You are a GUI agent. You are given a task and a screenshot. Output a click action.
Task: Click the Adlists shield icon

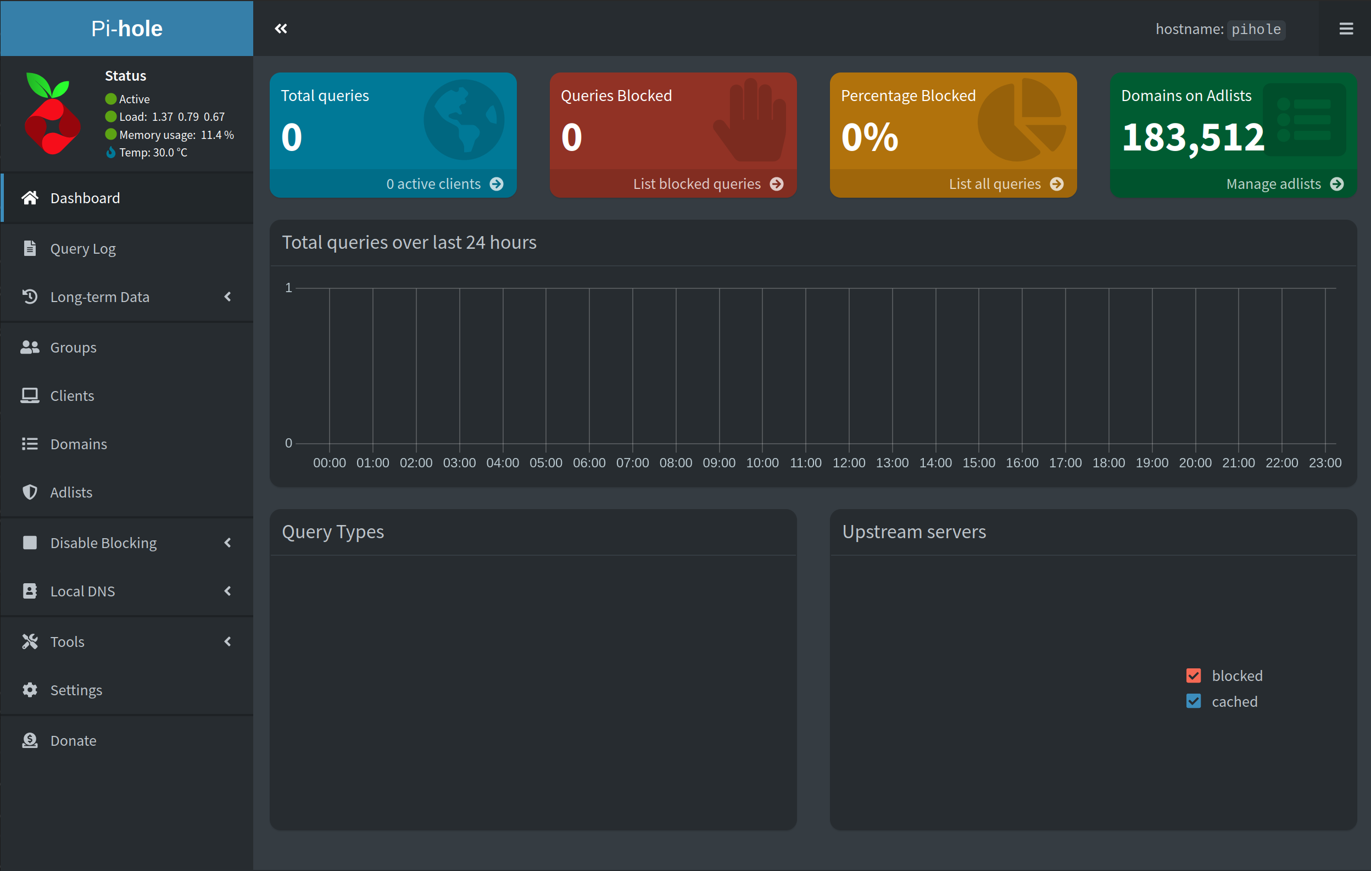[30, 492]
